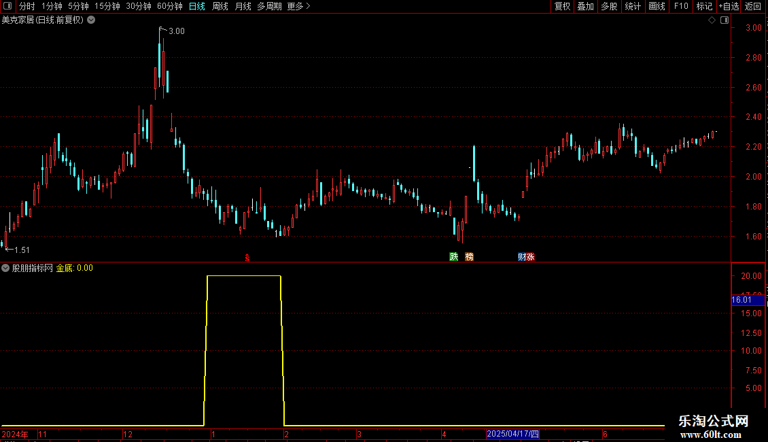Click the 2025/04/17/四 date label
Image resolution: width=768 pixels, height=442 pixels.
click(513, 434)
